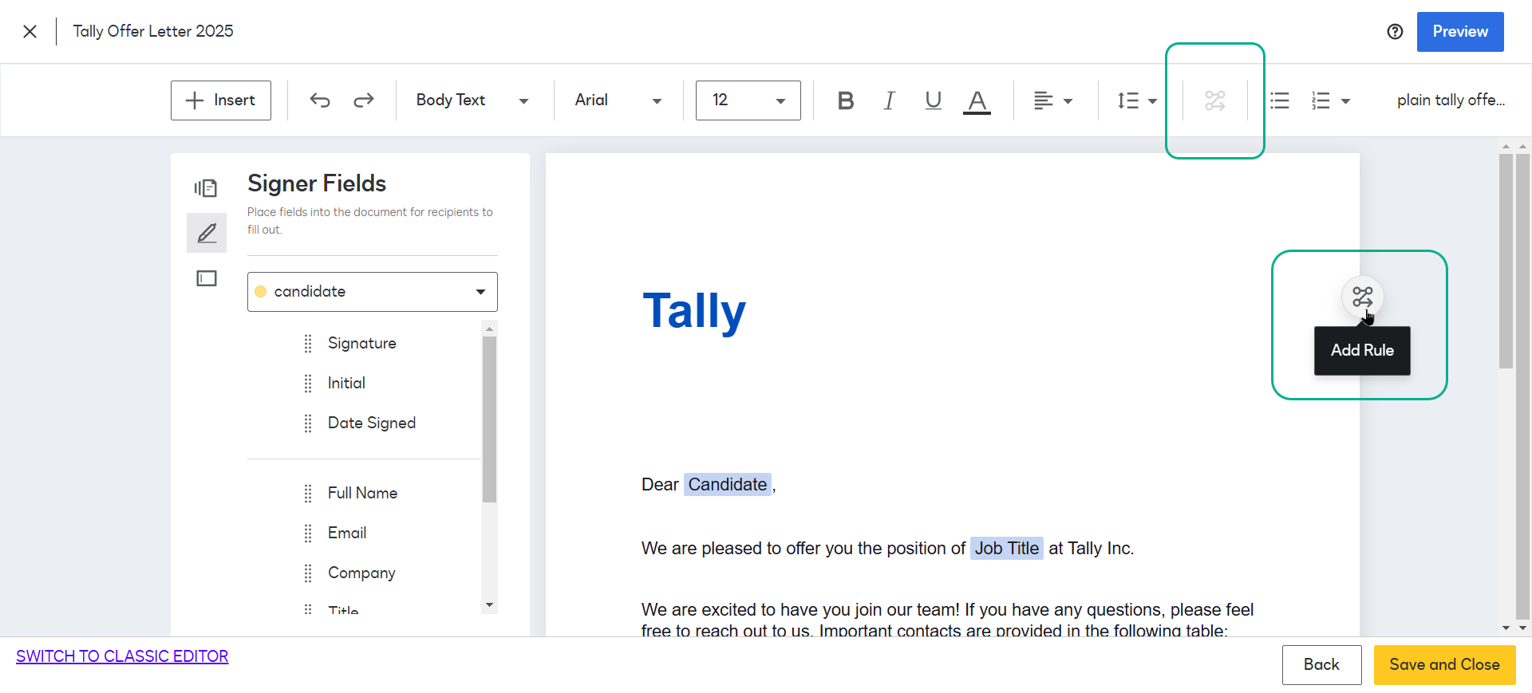The image size is (1532, 693).
Task: Open the candidate recipient dropdown
Action: click(x=372, y=292)
